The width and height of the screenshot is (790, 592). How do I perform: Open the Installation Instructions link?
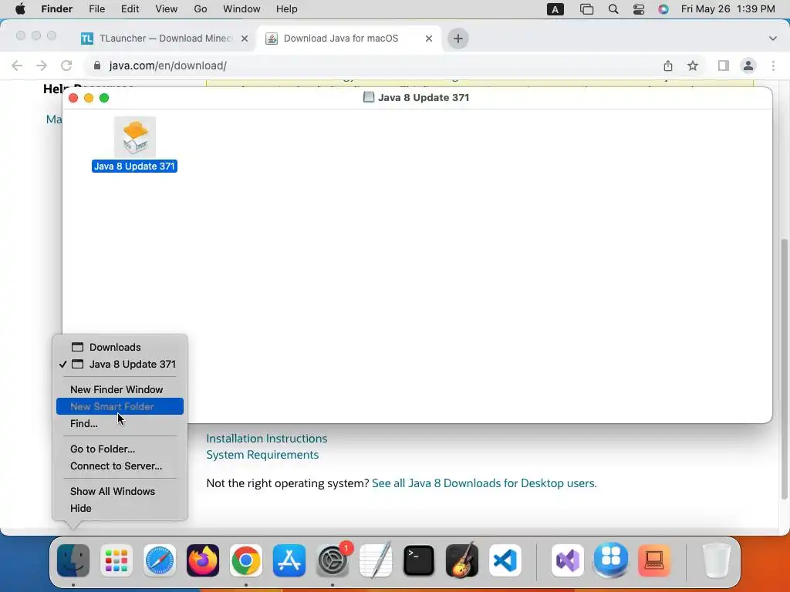[x=266, y=439]
